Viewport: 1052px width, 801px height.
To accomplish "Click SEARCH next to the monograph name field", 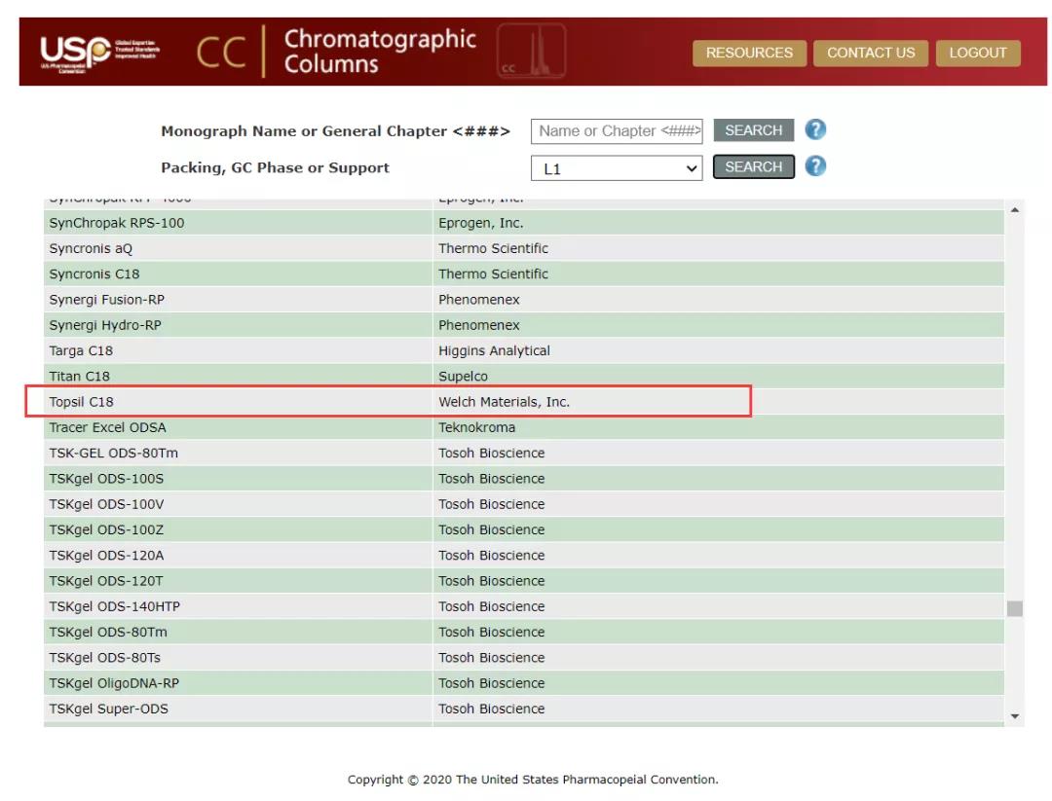I will click(x=753, y=129).
